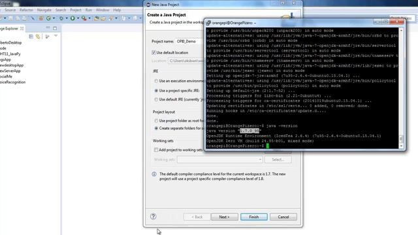418x235 pixels.
Task: Select the Use an execution environment radio button
Action: (x=156, y=81)
